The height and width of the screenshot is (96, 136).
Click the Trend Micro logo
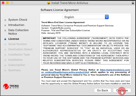point(11,86)
